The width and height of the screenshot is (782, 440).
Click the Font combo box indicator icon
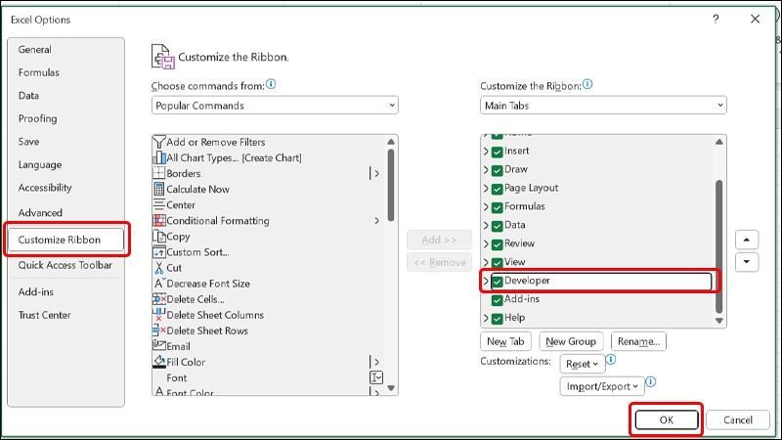tap(376, 377)
